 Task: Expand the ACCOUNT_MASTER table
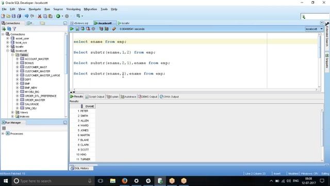(17, 59)
